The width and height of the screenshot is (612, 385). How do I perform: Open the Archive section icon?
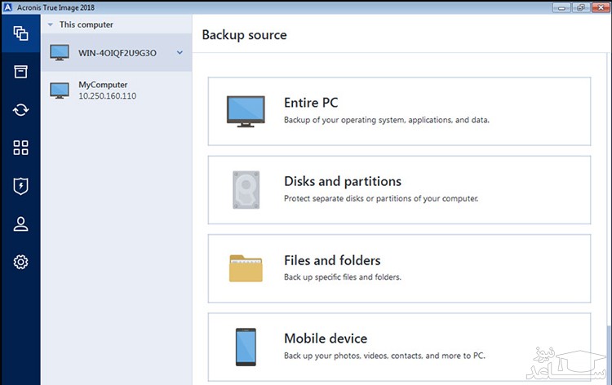[x=20, y=72]
